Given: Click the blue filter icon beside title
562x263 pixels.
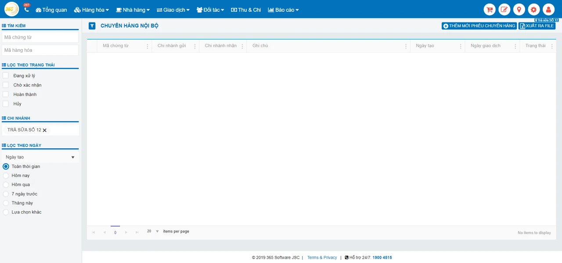Looking at the screenshot, I should (92, 26).
